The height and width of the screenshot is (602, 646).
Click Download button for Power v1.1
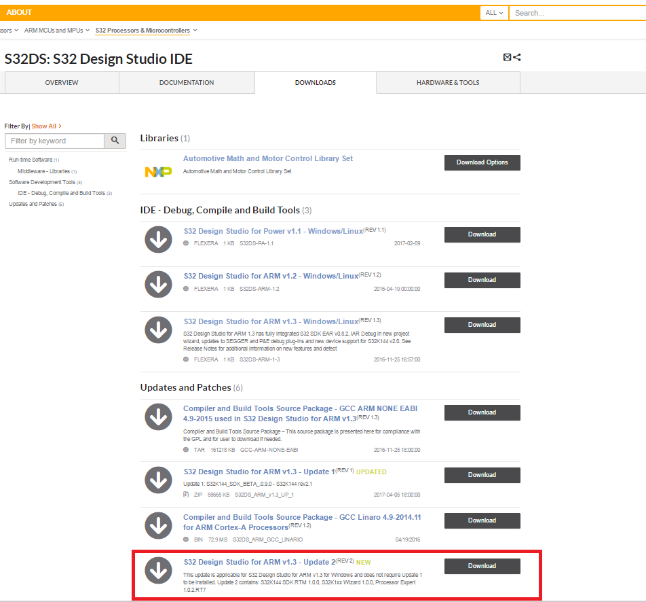[x=482, y=234]
